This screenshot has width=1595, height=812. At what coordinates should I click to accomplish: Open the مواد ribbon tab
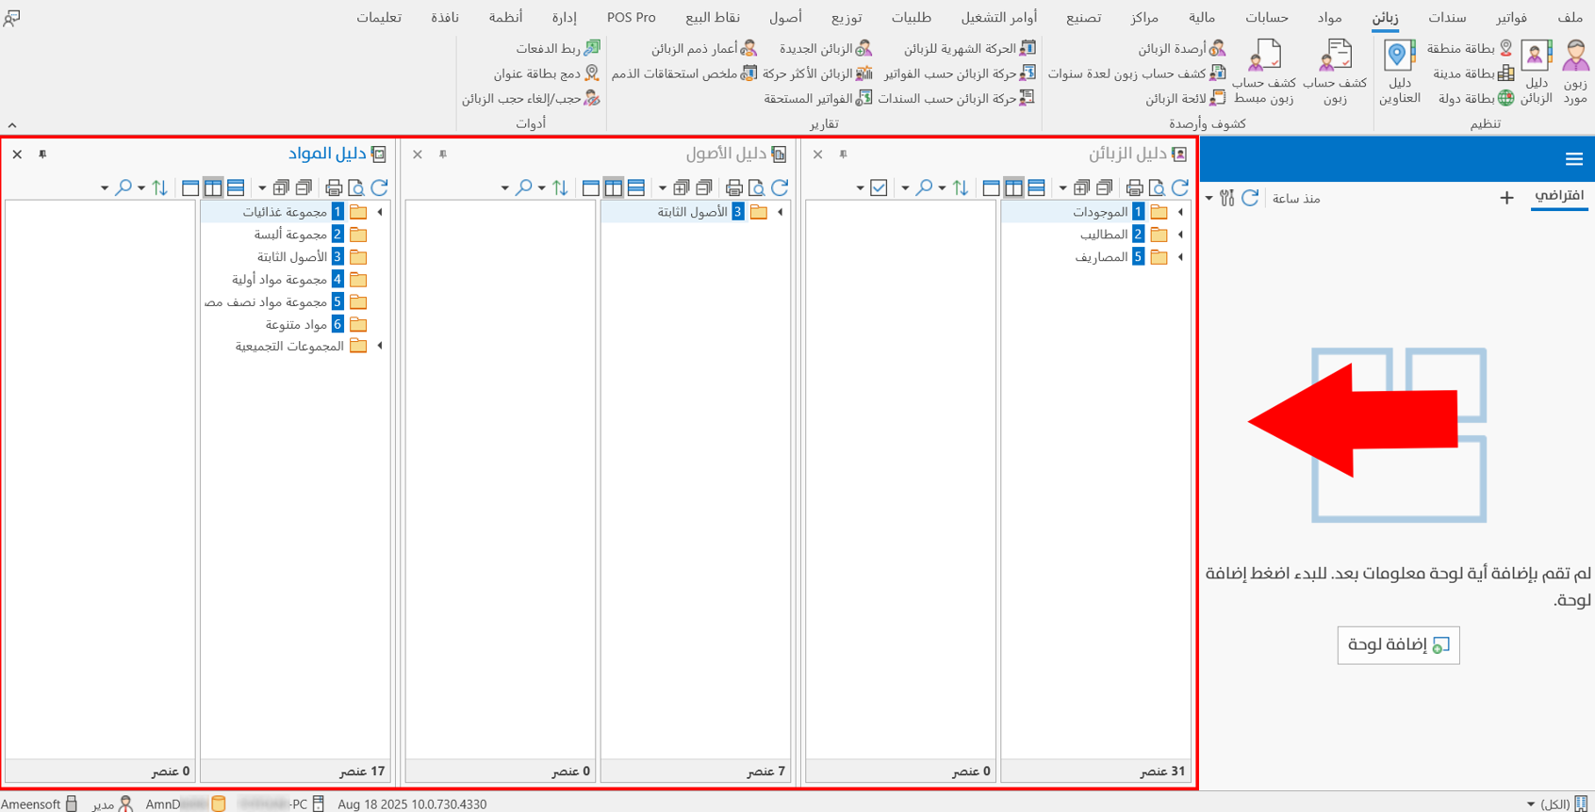point(1330,17)
